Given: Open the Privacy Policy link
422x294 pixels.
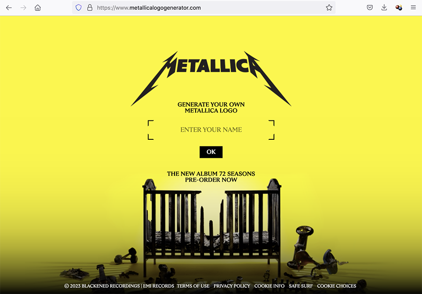Looking at the screenshot, I should [232, 286].
